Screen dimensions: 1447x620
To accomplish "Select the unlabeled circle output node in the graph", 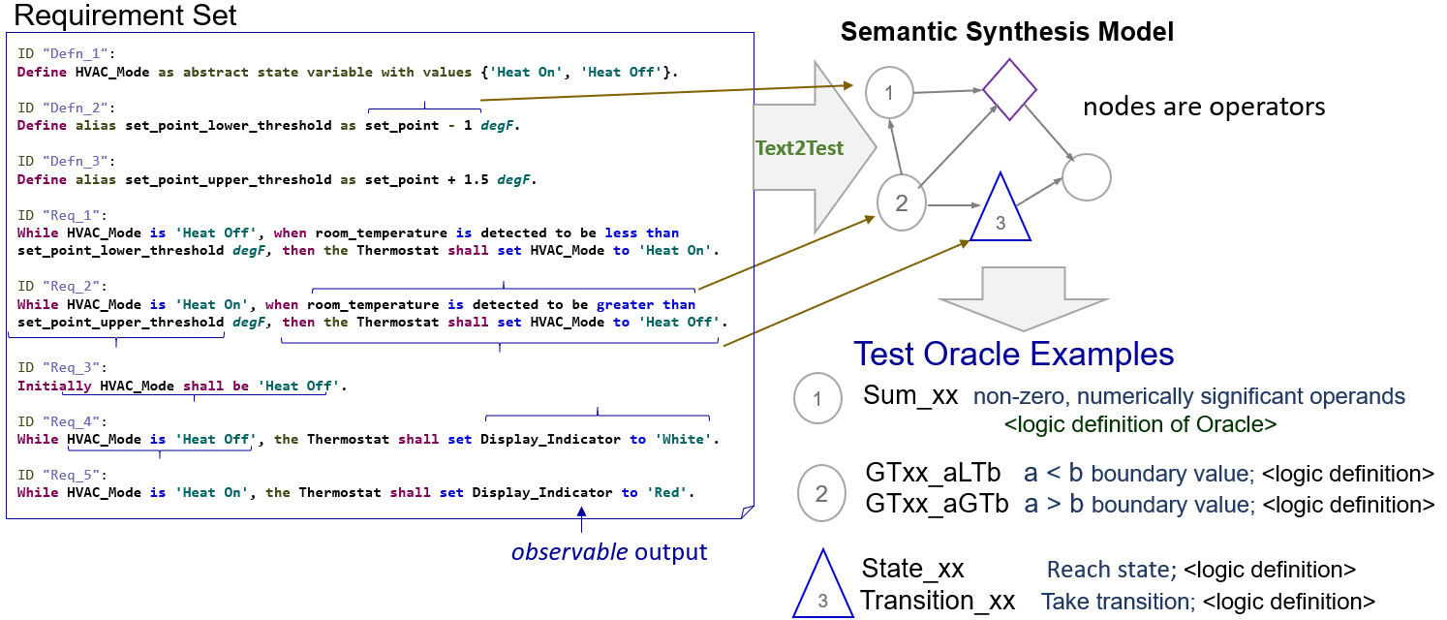I will [x=1088, y=179].
